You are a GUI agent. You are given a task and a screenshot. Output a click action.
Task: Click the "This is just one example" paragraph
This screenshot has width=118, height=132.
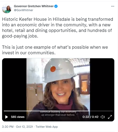tap(55, 50)
